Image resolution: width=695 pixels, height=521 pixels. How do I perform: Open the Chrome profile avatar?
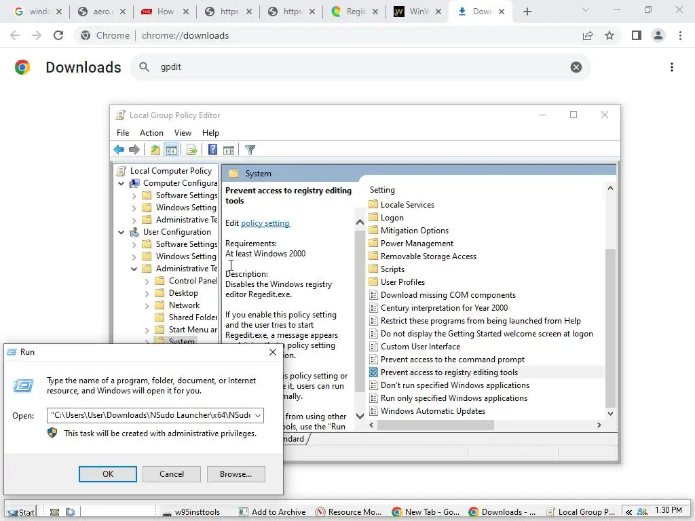tap(658, 35)
